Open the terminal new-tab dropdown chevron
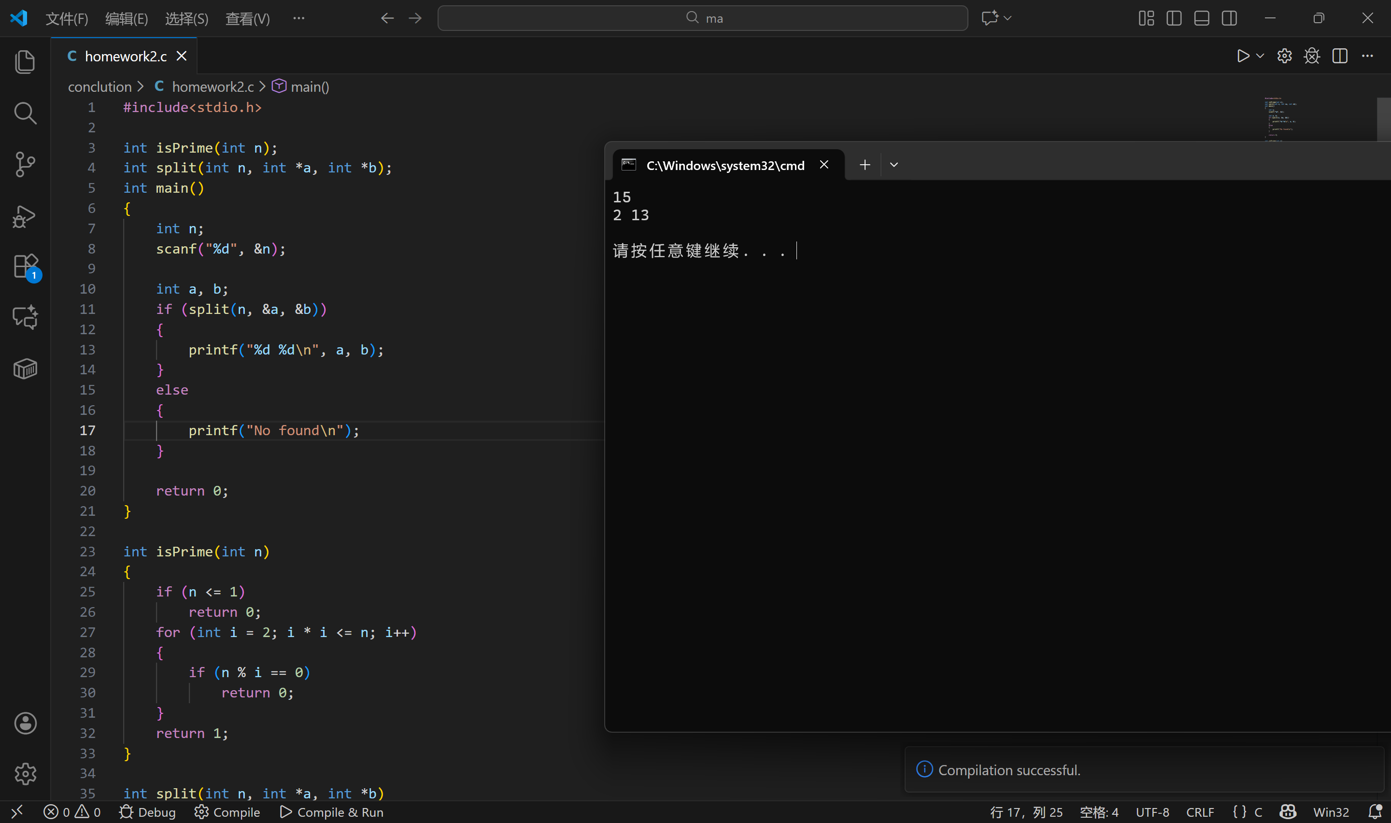The height and width of the screenshot is (823, 1391). (x=894, y=165)
